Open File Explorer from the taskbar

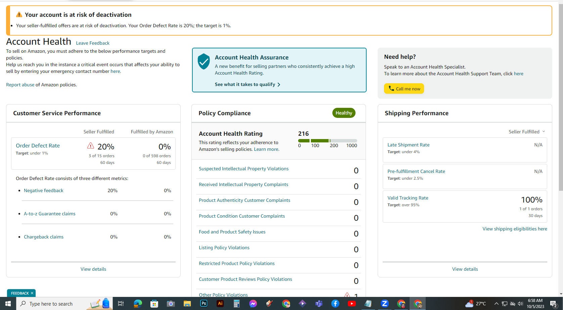tap(187, 304)
